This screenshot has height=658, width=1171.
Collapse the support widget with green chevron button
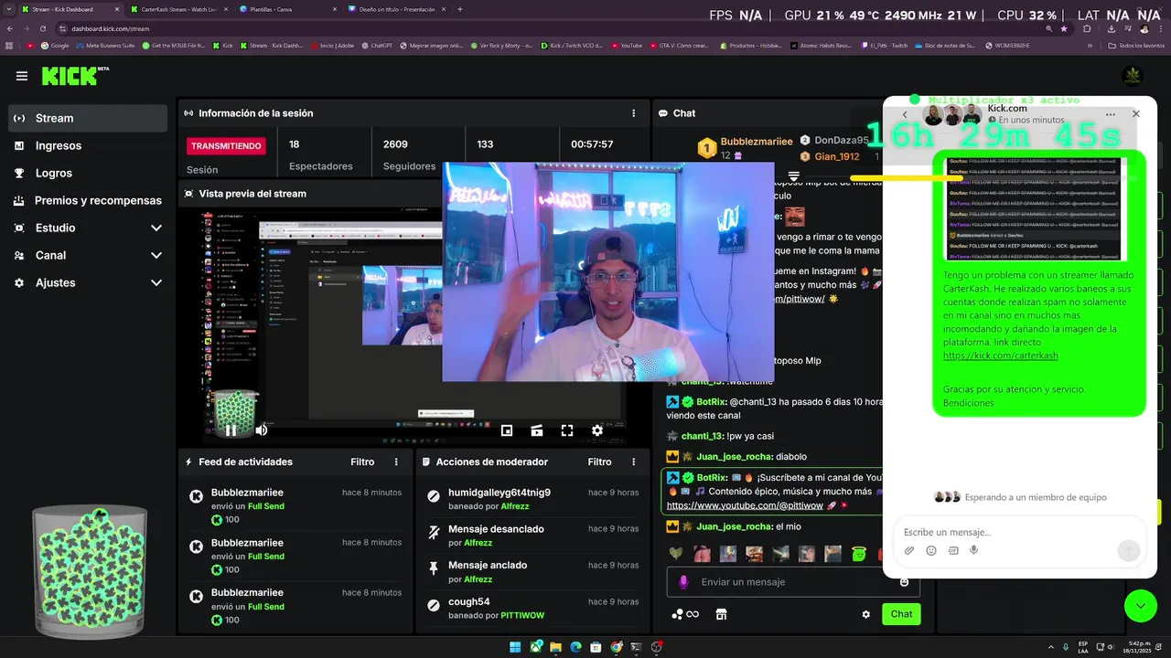(x=1141, y=606)
